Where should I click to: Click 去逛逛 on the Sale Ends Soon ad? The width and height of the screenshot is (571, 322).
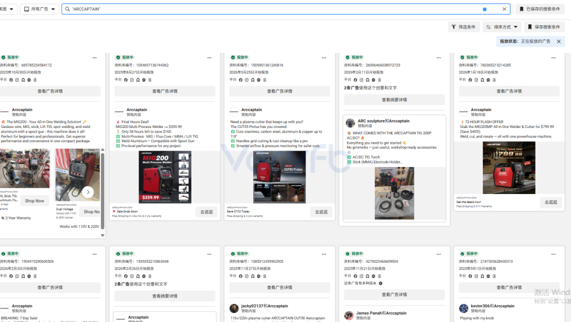[x=207, y=212]
